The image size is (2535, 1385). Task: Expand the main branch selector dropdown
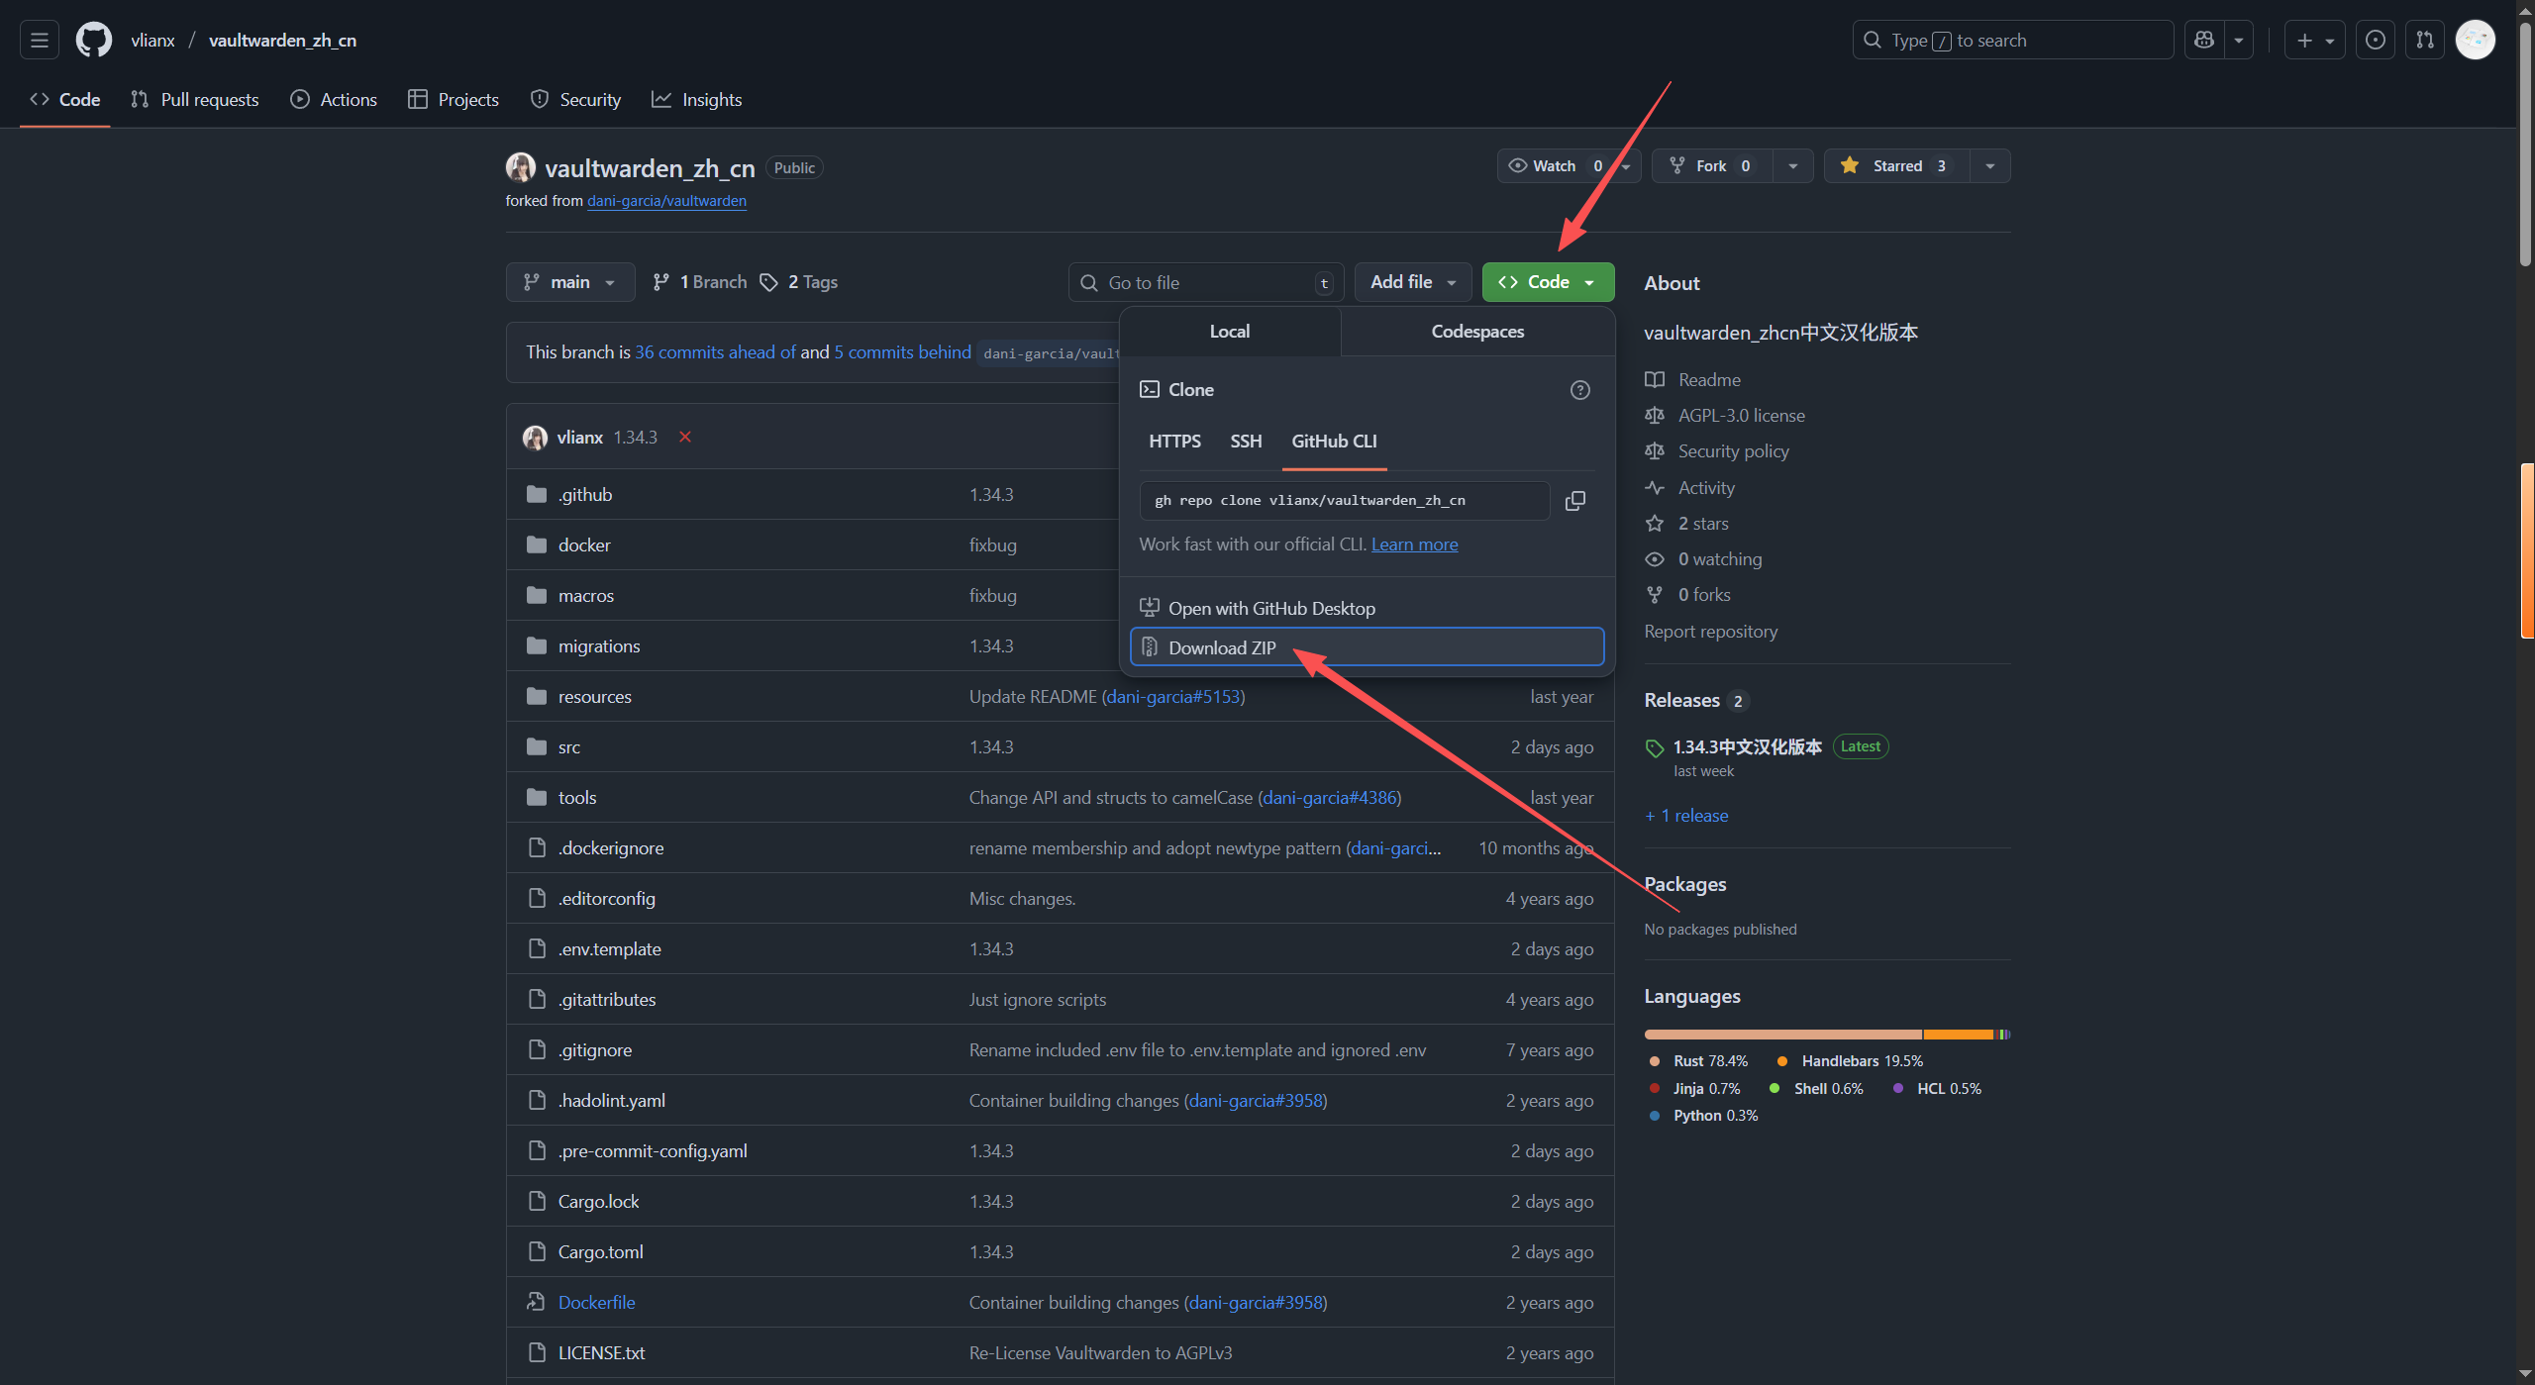(569, 282)
